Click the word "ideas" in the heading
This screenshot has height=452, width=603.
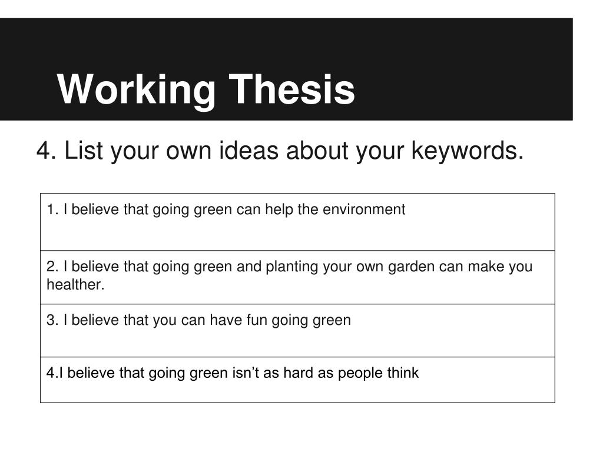(249, 150)
